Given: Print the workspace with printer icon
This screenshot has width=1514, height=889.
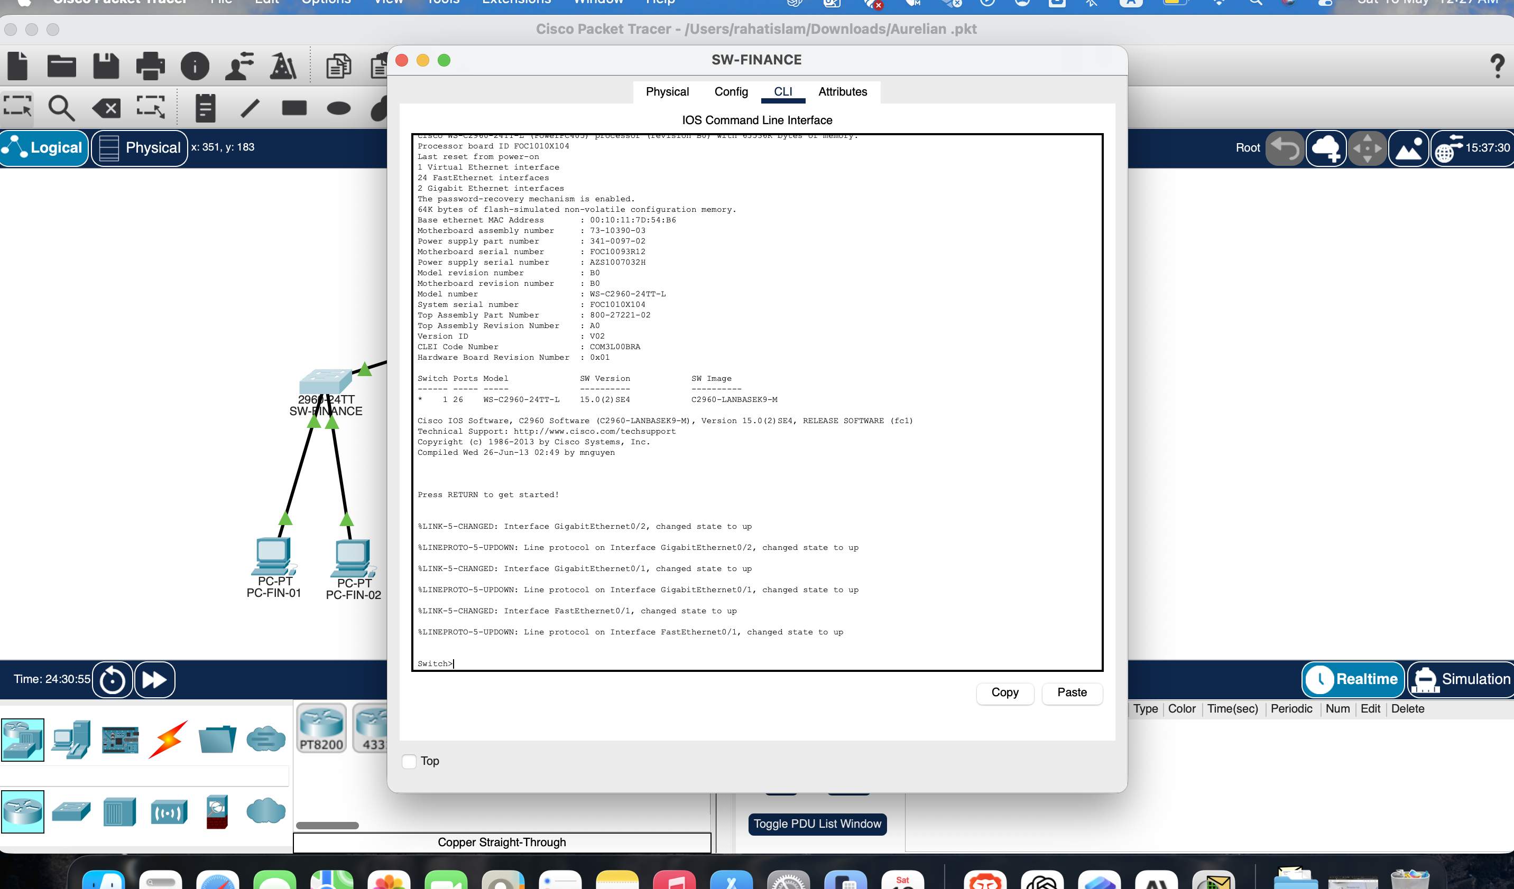Looking at the screenshot, I should coord(150,66).
